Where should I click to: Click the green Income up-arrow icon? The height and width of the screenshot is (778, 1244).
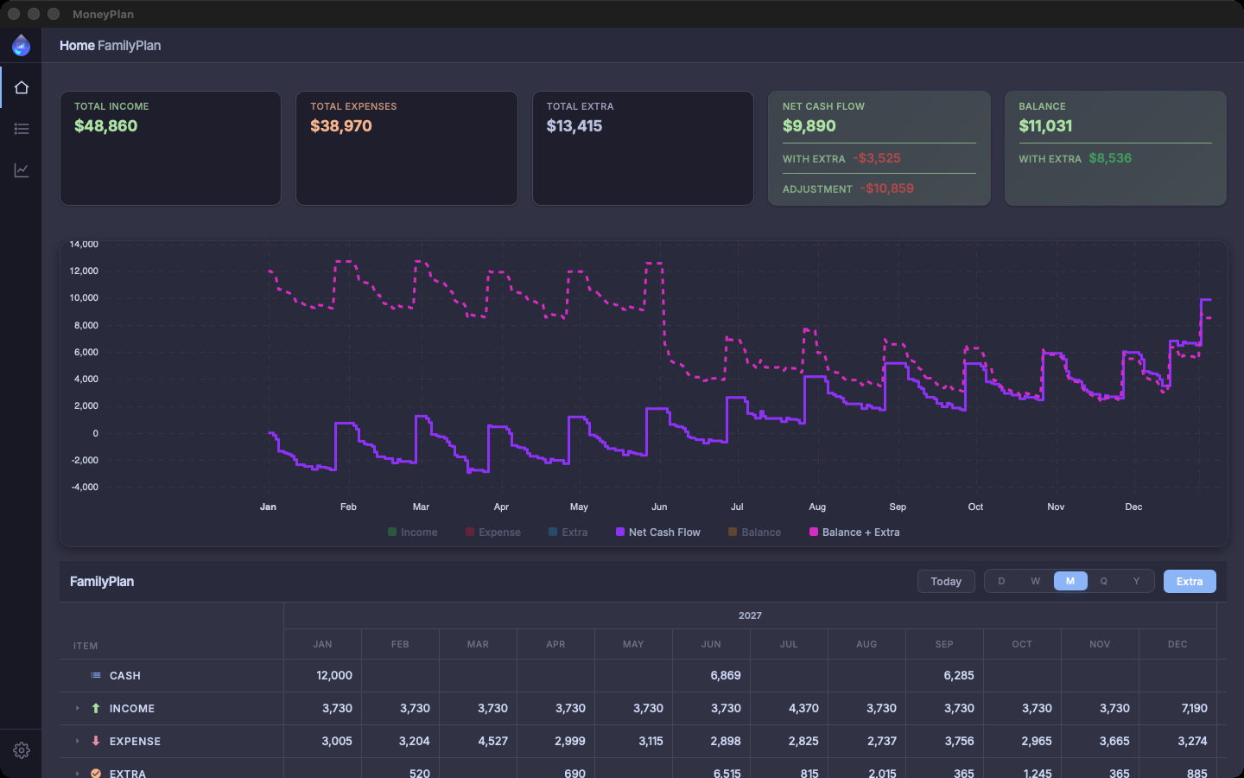click(96, 708)
